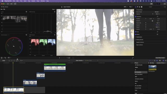
Task: Click the Distort onscreen controls icon
Action: click(x=157, y=34)
